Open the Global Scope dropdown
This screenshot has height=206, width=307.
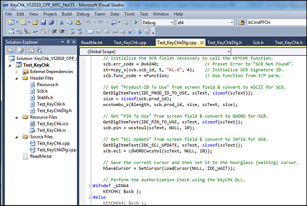[228, 51]
